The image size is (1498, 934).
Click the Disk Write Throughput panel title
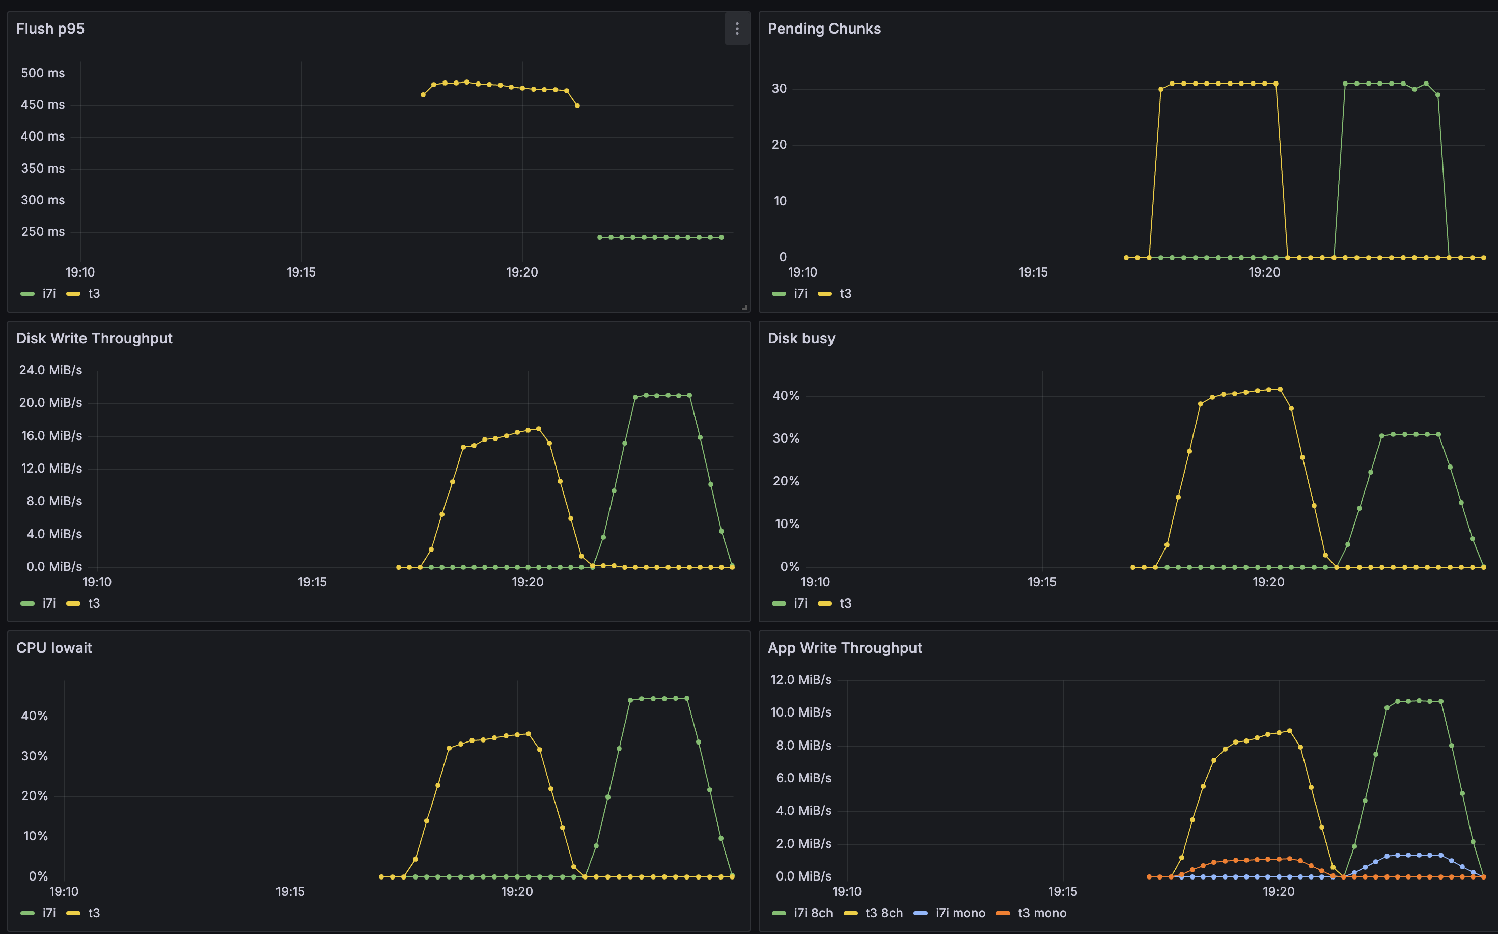pos(95,338)
